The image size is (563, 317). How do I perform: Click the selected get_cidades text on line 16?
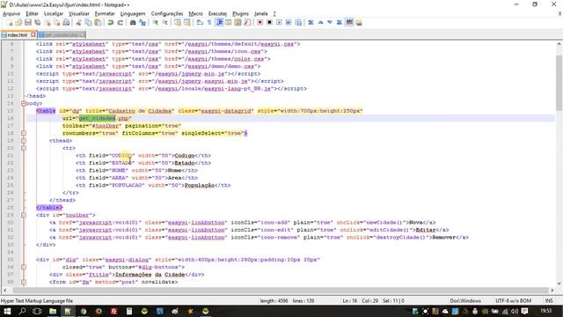(x=97, y=118)
